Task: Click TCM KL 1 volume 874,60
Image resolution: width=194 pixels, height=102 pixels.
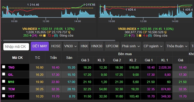Action: (166, 89)
